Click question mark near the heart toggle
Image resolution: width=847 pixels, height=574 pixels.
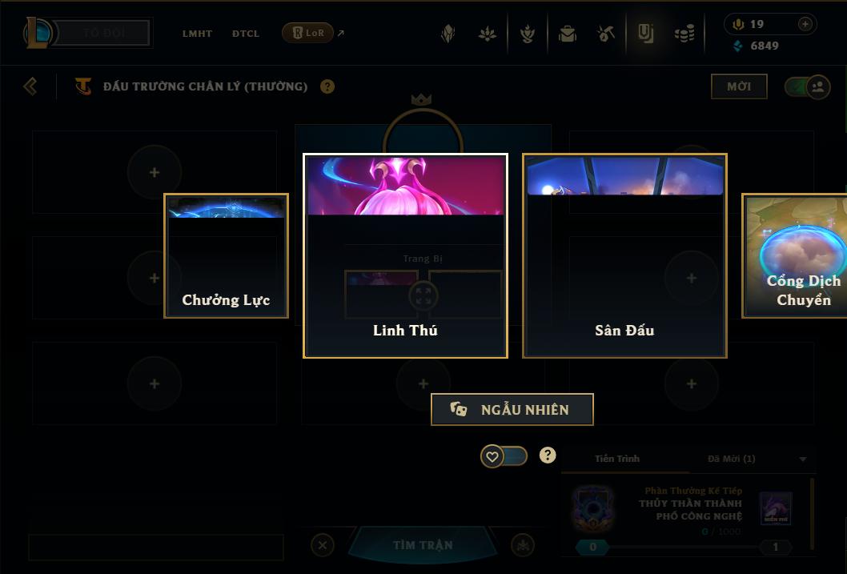[x=548, y=456]
